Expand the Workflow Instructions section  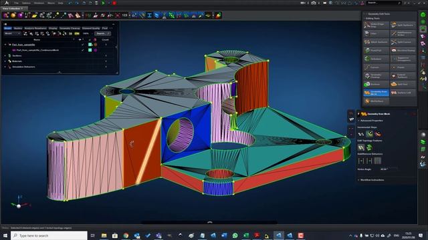coord(372,180)
